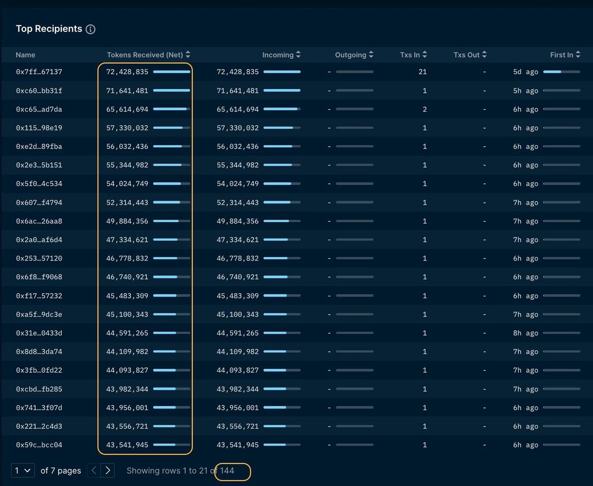This screenshot has height=486, width=593.
Task: Click Txs In value 2 for 0xc65…ad7da
Action: pos(424,109)
